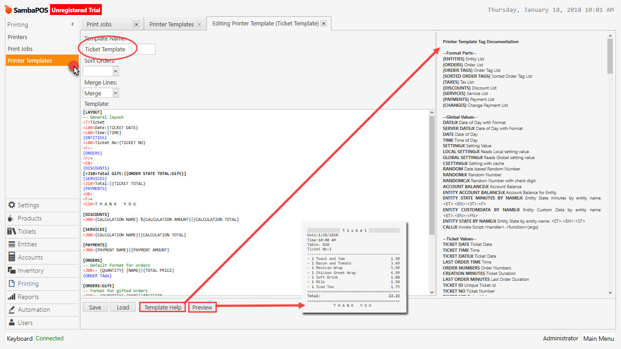Open the Tickets section icon
The width and height of the screenshot is (621, 349).
tap(11, 231)
